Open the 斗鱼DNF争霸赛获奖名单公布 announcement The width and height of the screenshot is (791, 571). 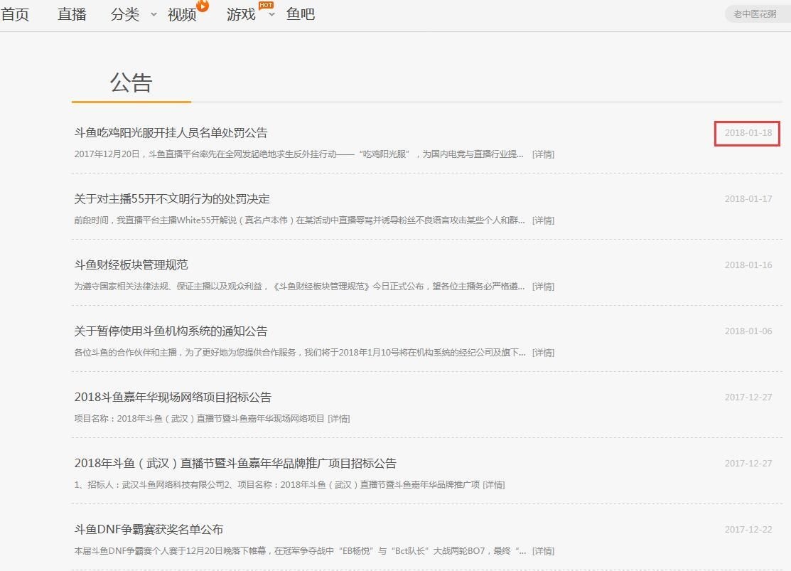pyautogui.click(x=149, y=530)
